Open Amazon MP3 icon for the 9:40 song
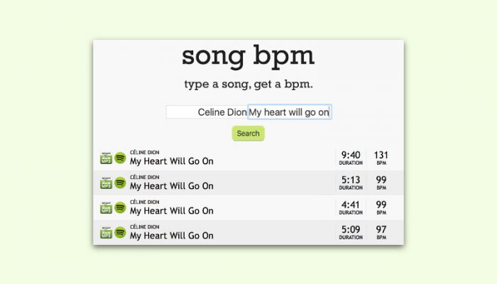This screenshot has width=497, height=284. click(106, 158)
